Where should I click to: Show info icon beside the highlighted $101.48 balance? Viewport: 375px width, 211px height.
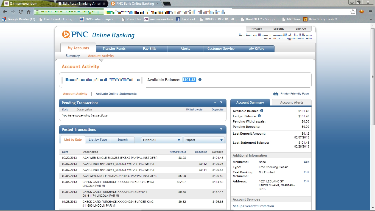(200, 80)
